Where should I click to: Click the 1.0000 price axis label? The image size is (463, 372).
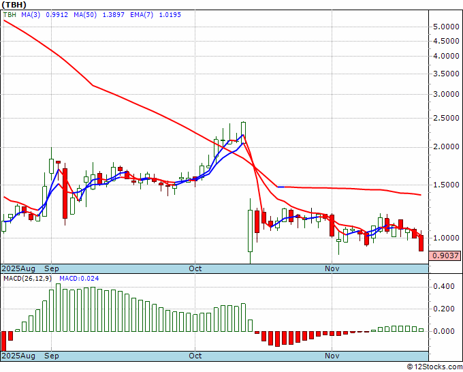tap(446, 238)
